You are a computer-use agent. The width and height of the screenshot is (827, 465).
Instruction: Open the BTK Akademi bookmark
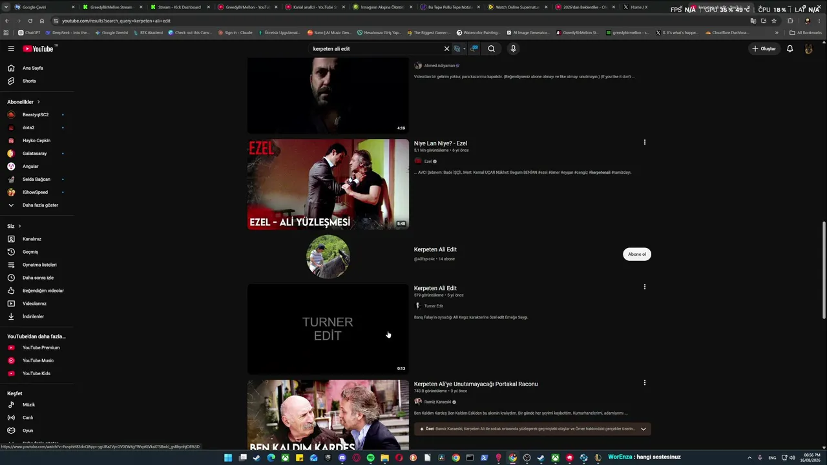pyautogui.click(x=148, y=32)
